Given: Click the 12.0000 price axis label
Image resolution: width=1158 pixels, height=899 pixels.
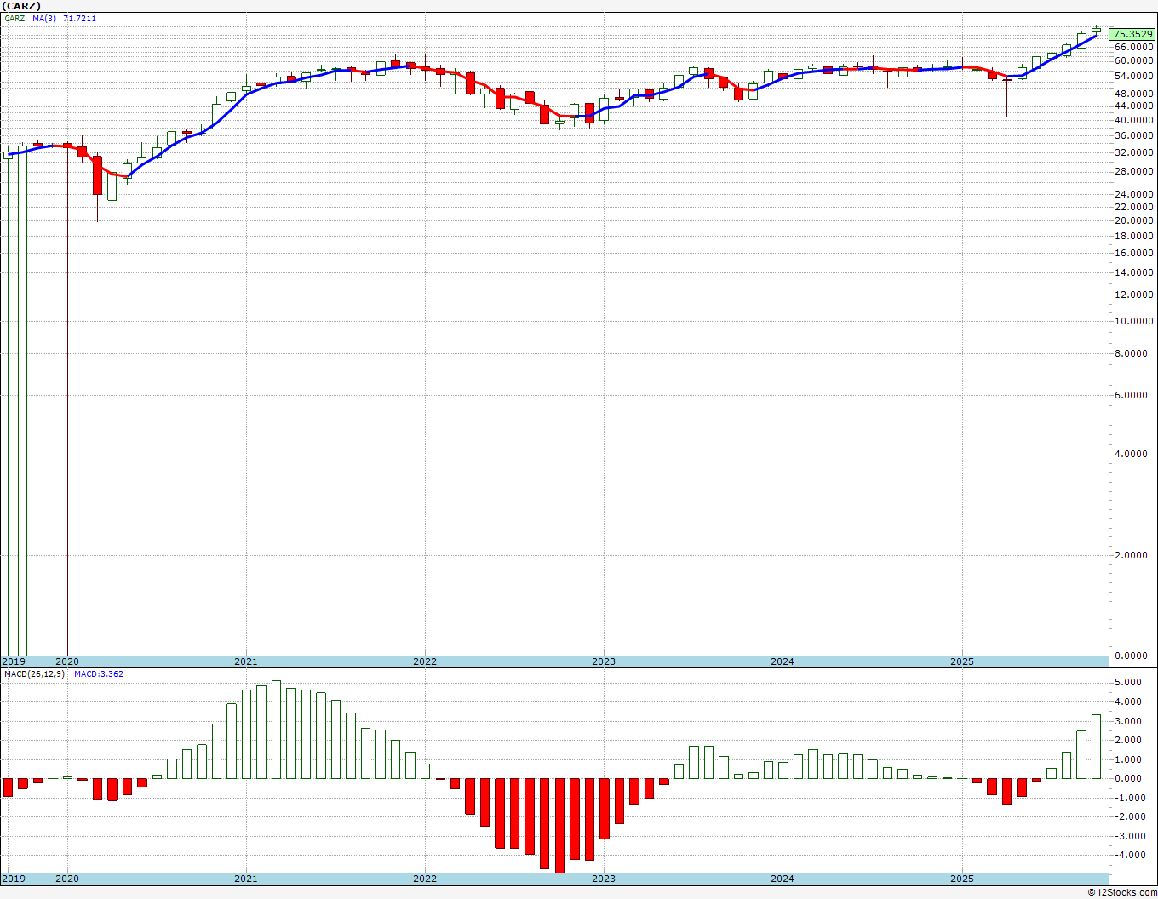Looking at the screenshot, I should [x=1135, y=295].
